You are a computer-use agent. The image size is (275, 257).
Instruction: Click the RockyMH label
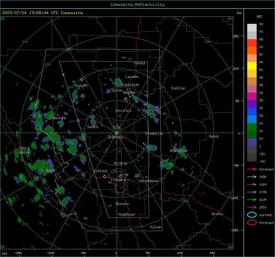point(81,86)
